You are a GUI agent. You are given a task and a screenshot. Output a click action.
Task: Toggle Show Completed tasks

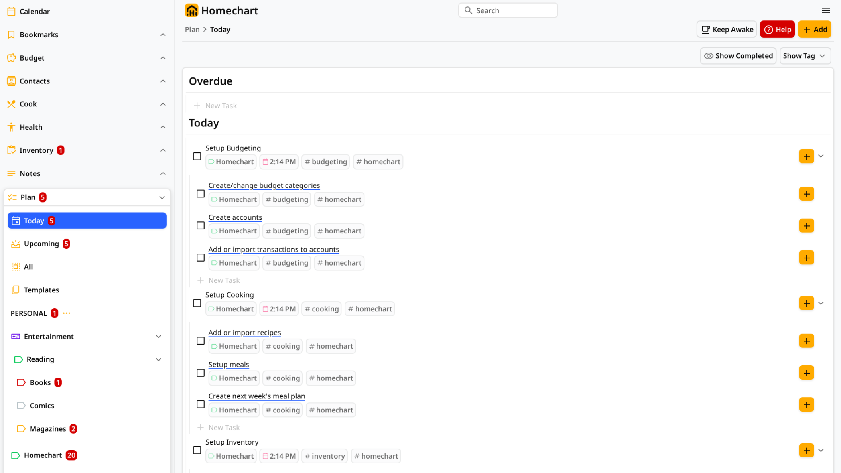click(x=738, y=56)
